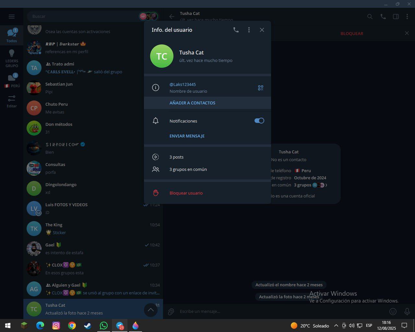Show QR code for @Laks123445 username
Viewport: 415px width, 332px height.
pyautogui.click(x=260, y=88)
